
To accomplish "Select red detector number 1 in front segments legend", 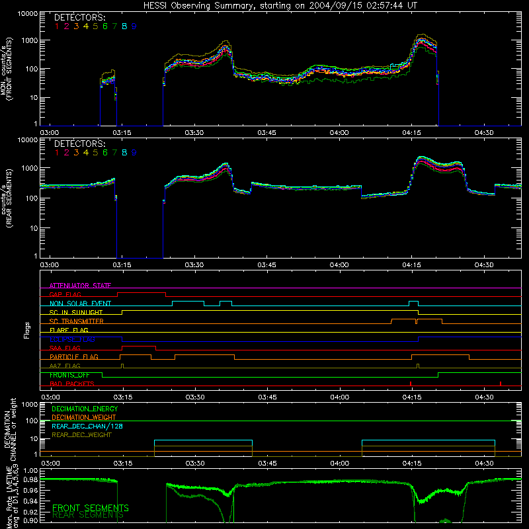I will (x=57, y=26).
